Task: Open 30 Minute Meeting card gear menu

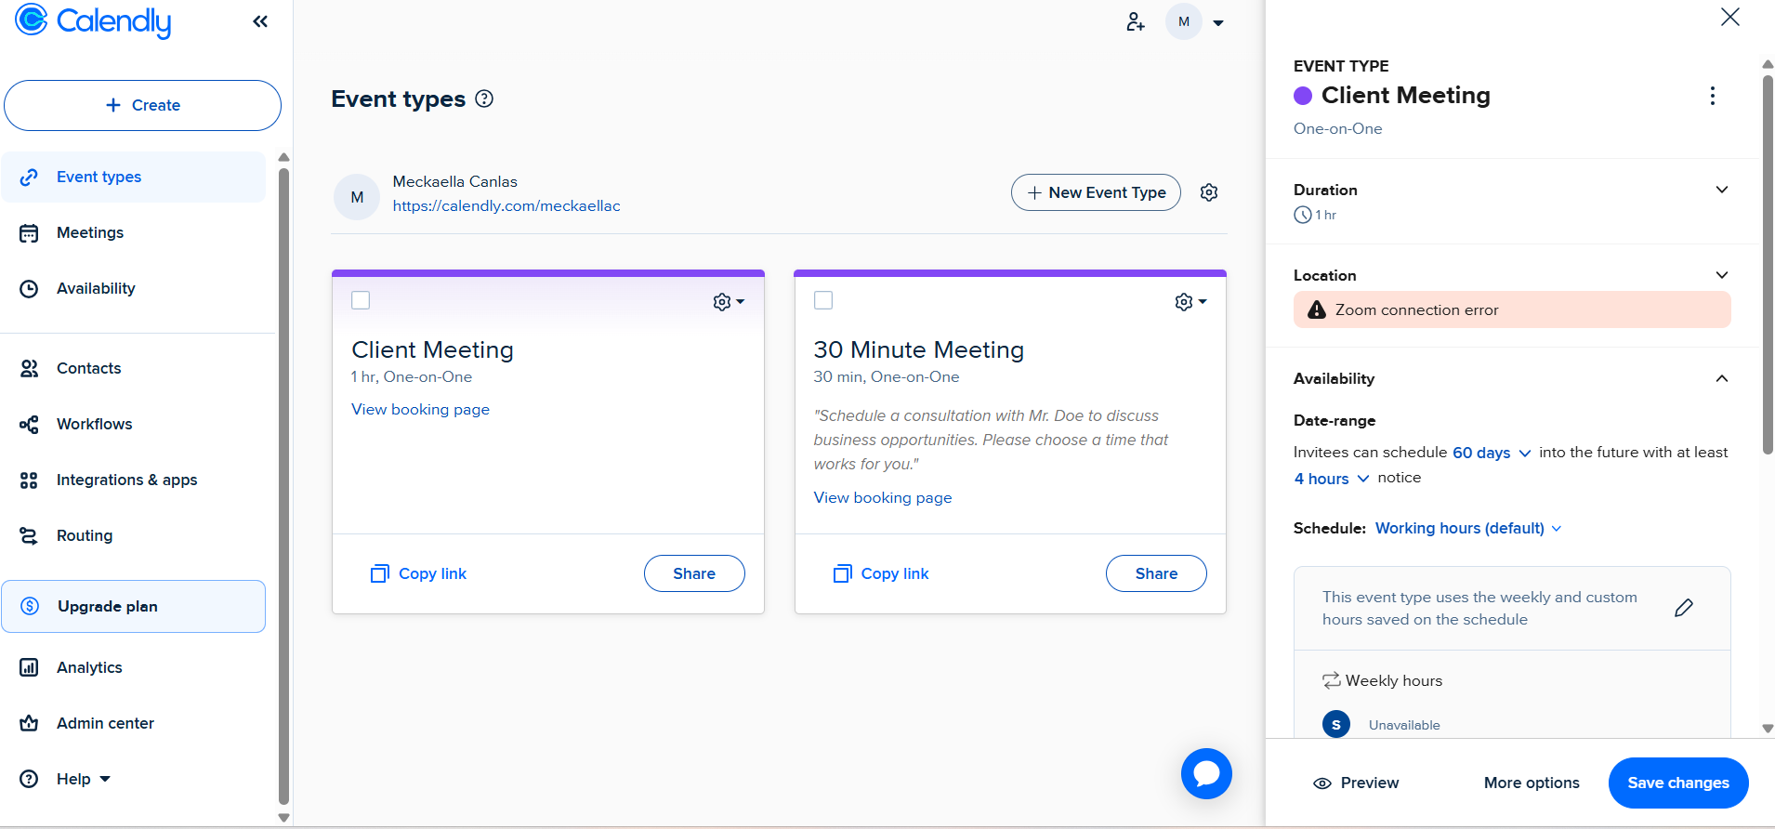Action: point(1190,302)
